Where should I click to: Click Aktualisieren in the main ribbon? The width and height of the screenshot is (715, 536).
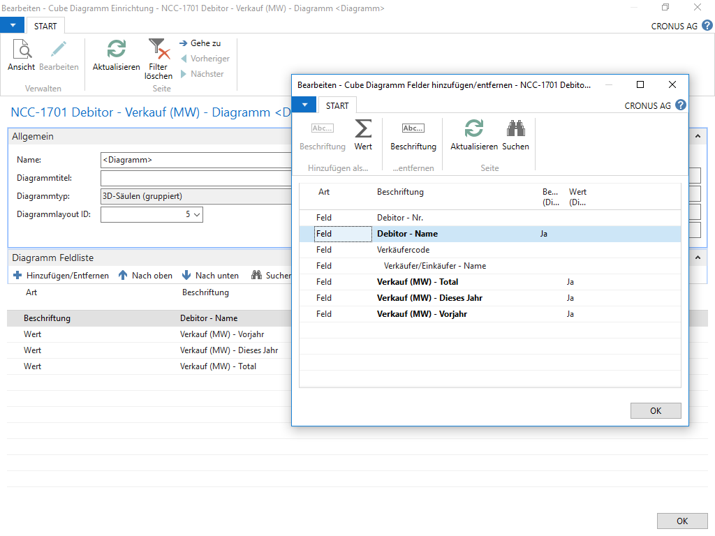[x=116, y=50]
